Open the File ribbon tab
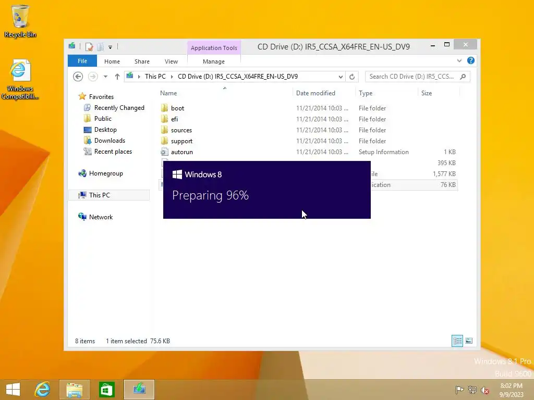This screenshot has width=534, height=400. click(x=82, y=61)
